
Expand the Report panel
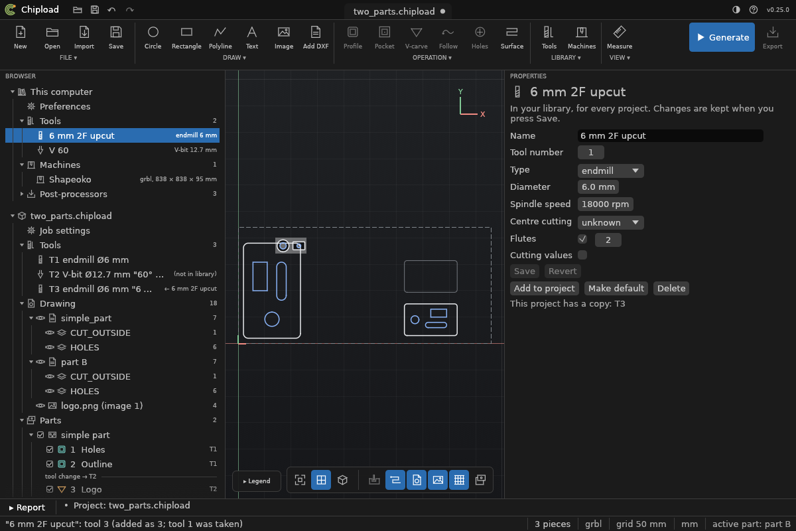coord(27,507)
